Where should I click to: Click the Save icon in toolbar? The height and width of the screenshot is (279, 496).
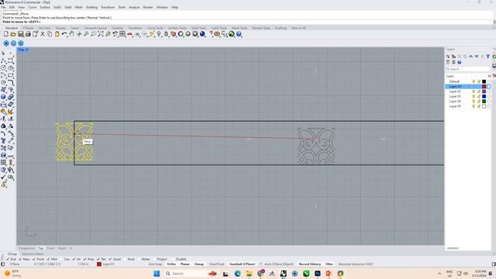(x=21, y=34)
